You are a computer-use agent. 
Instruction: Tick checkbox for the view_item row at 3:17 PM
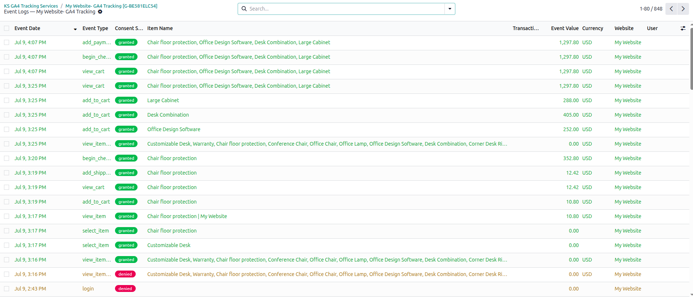[7, 216]
